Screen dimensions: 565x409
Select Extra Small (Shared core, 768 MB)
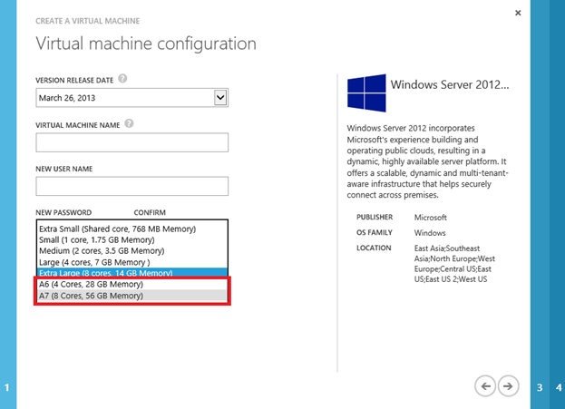pos(132,229)
